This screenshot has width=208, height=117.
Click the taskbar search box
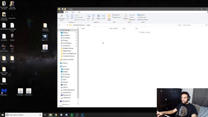[x=24, y=115]
